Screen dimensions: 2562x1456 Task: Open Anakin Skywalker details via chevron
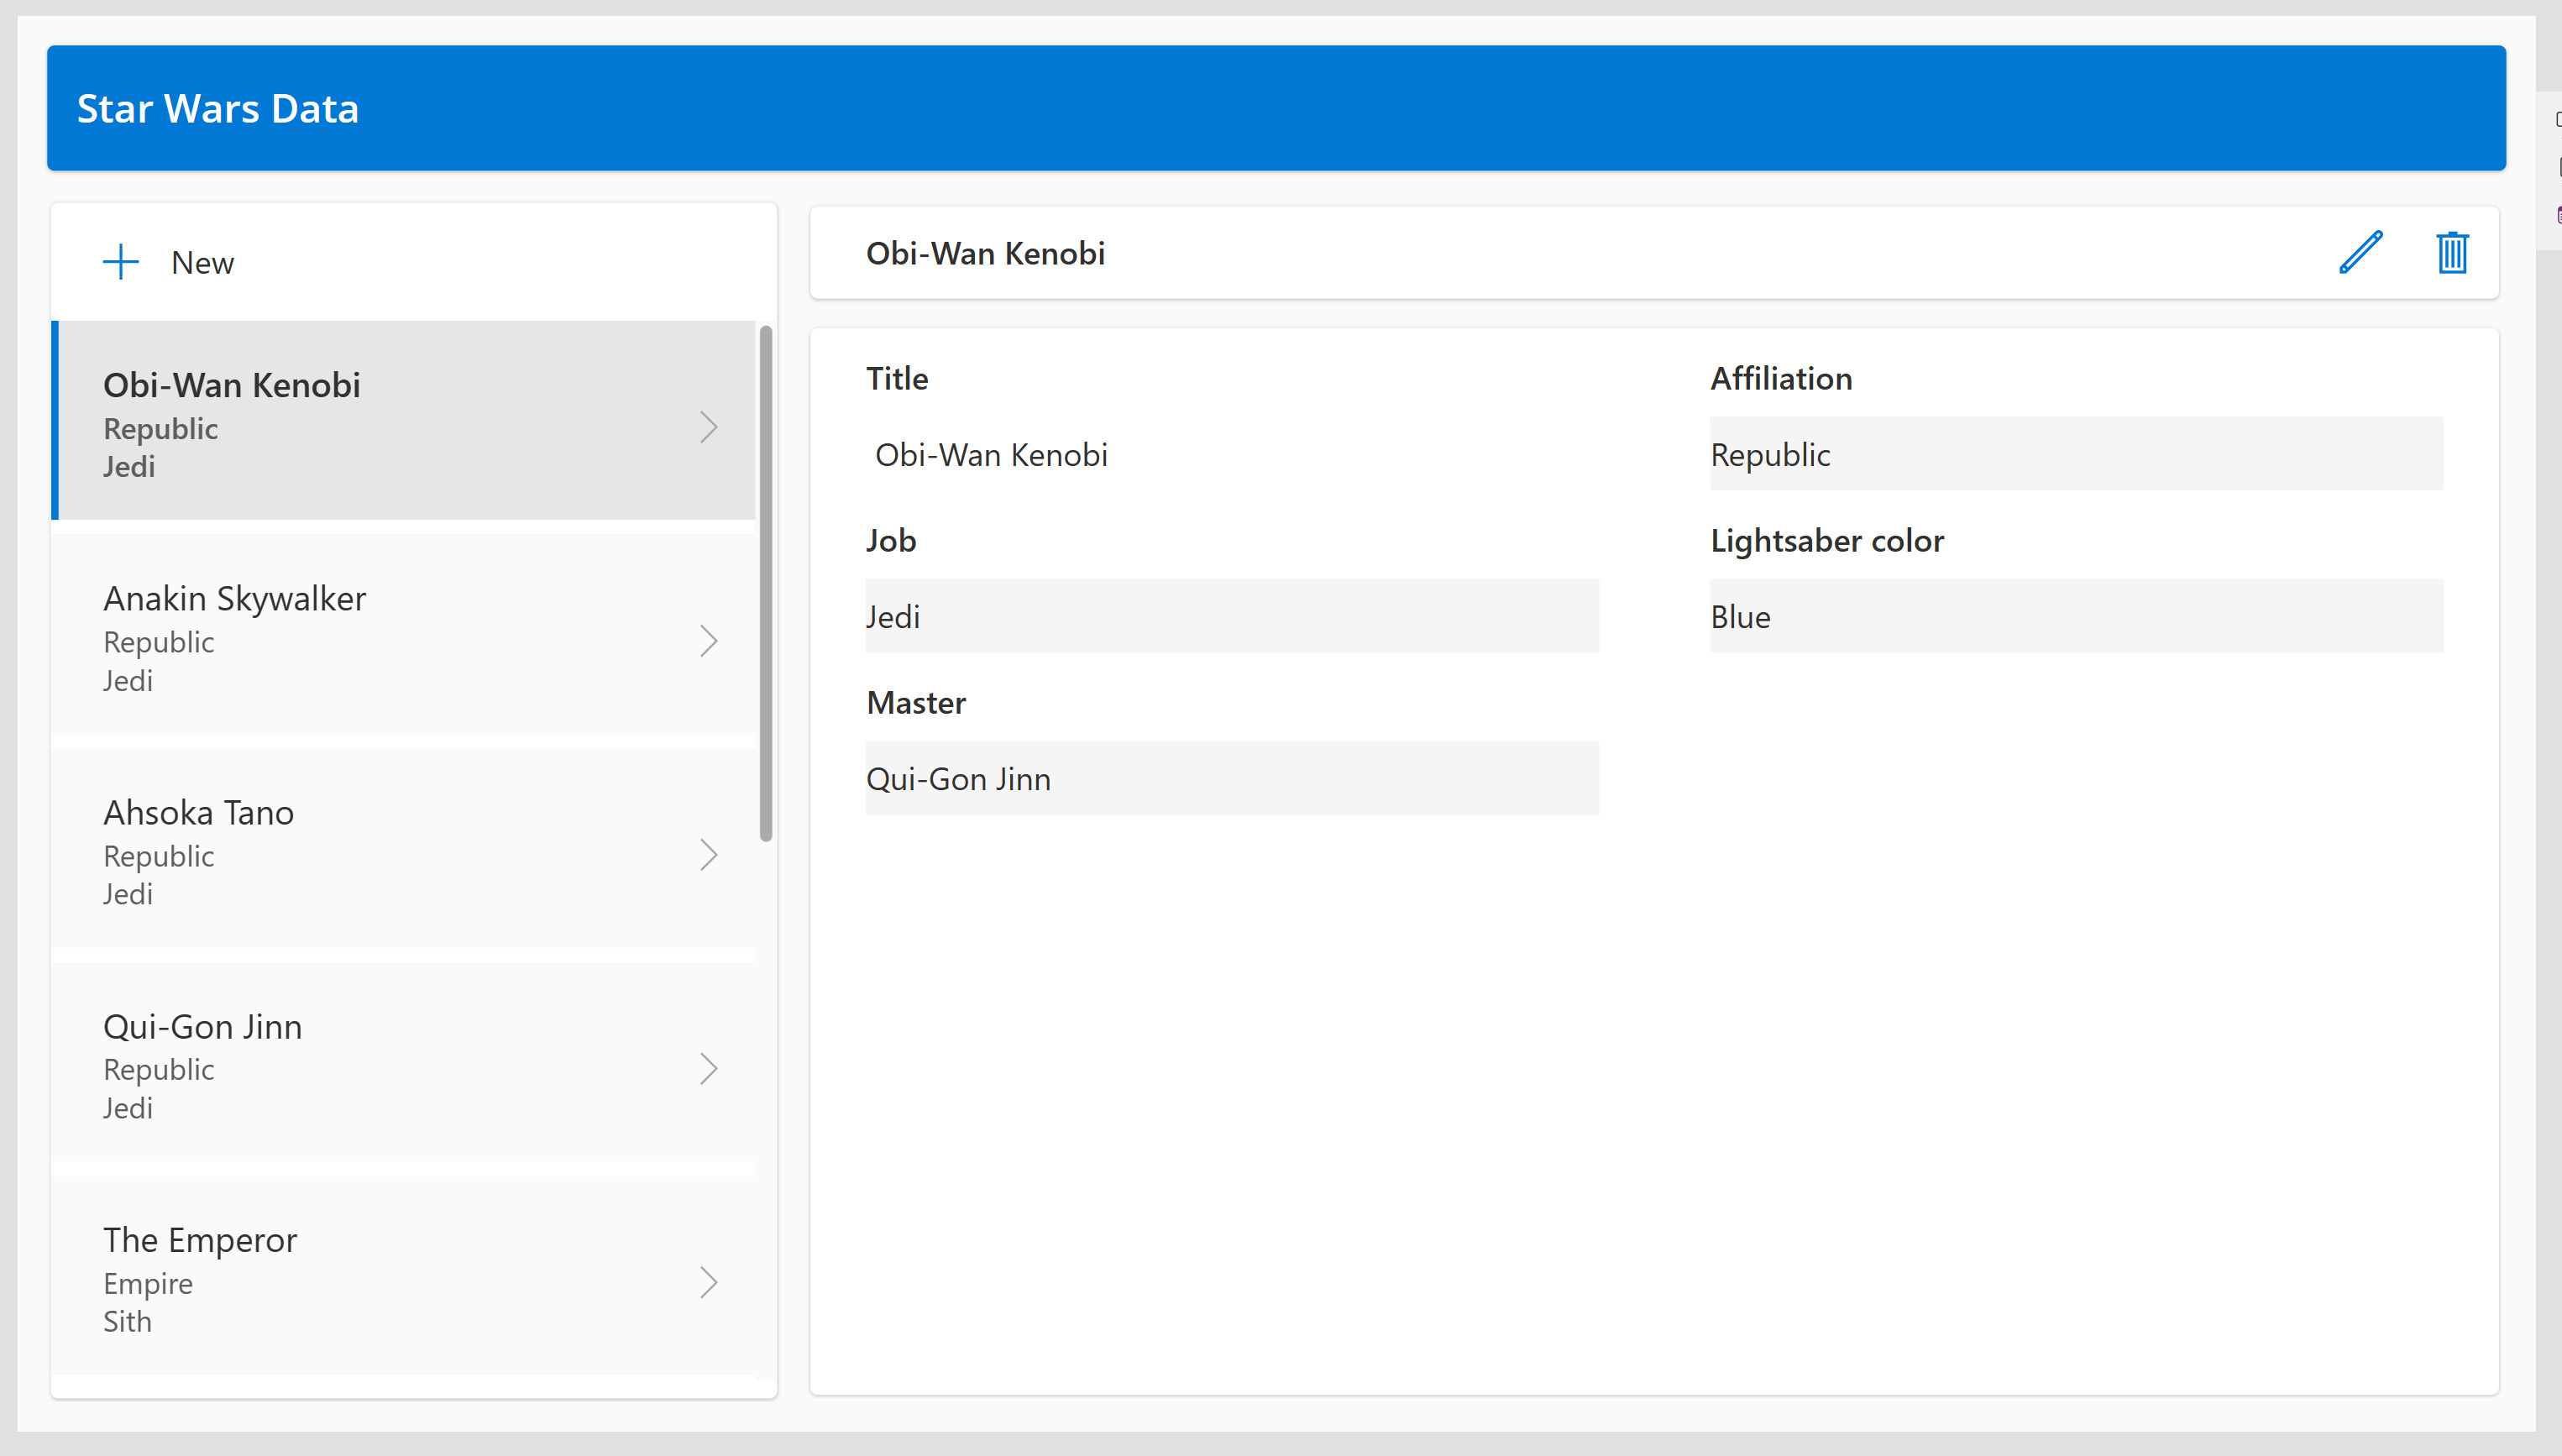pyautogui.click(x=709, y=640)
